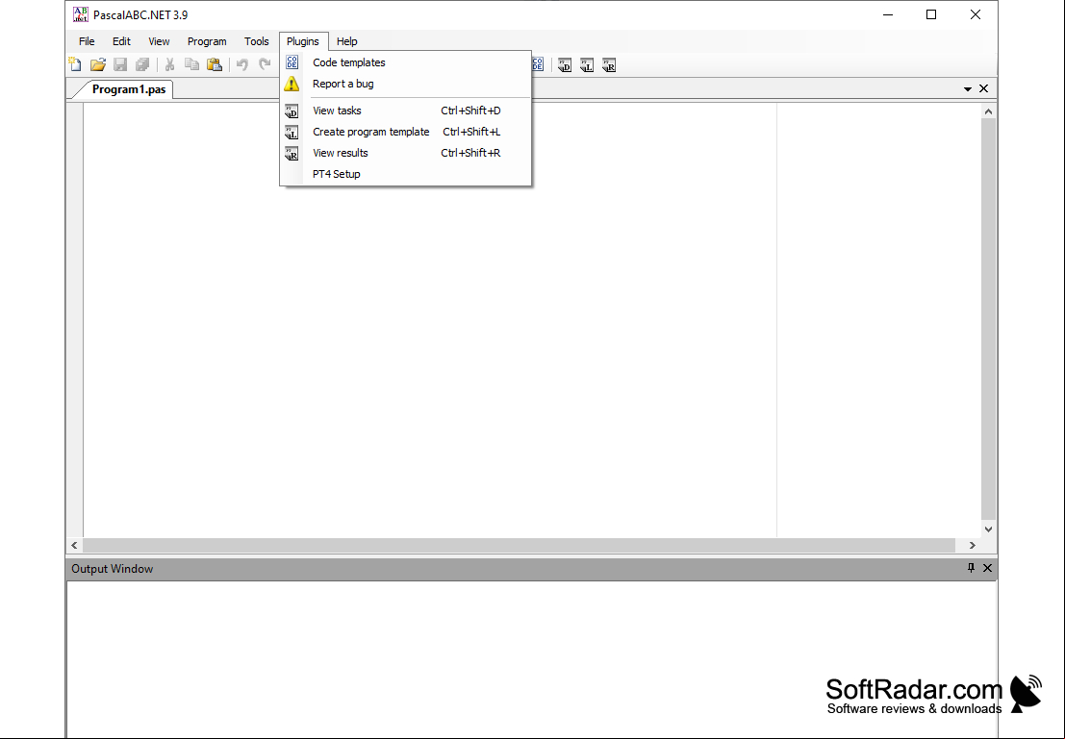The image size is (1065, 739).
Task: Click the Save floppy disk icon
Action: tap(120, 64)
